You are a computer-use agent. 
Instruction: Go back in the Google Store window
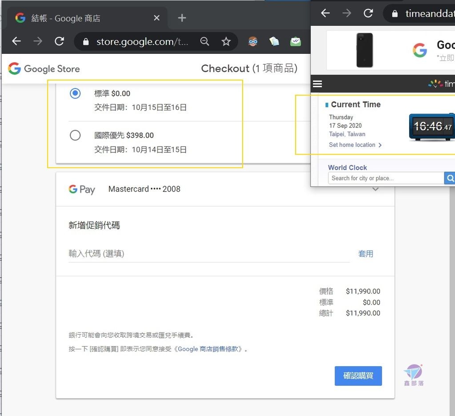[16, 41]
